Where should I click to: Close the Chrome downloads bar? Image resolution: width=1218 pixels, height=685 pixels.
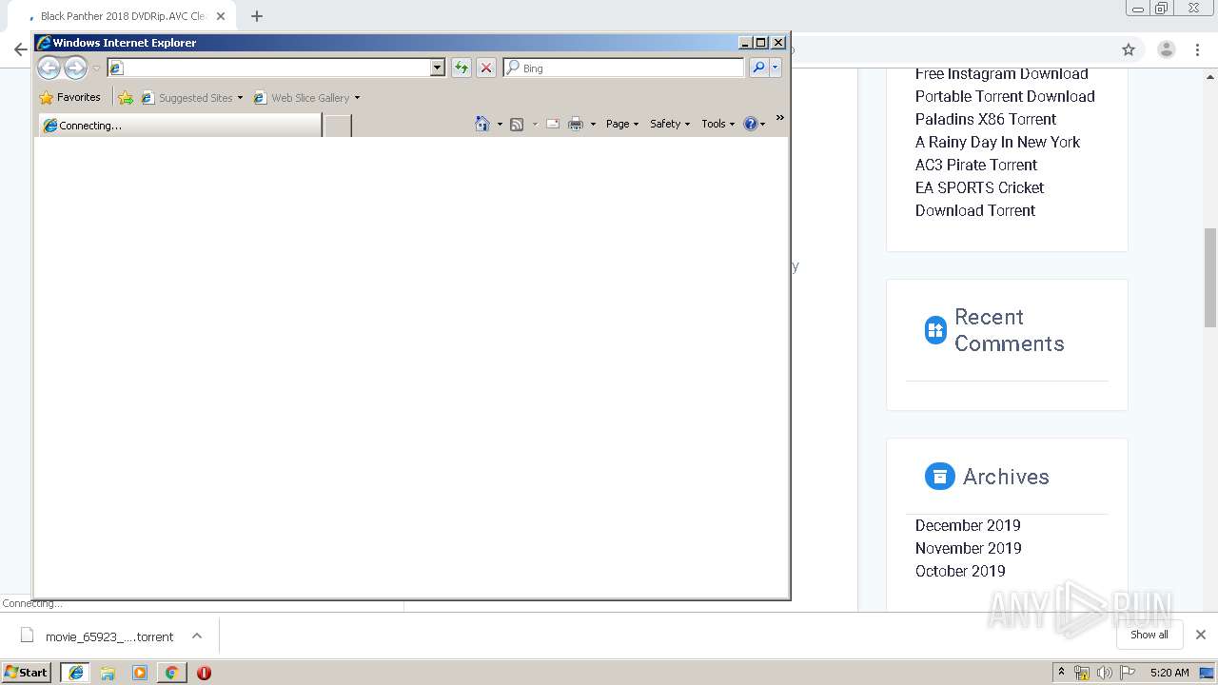tap(1201, 635)
